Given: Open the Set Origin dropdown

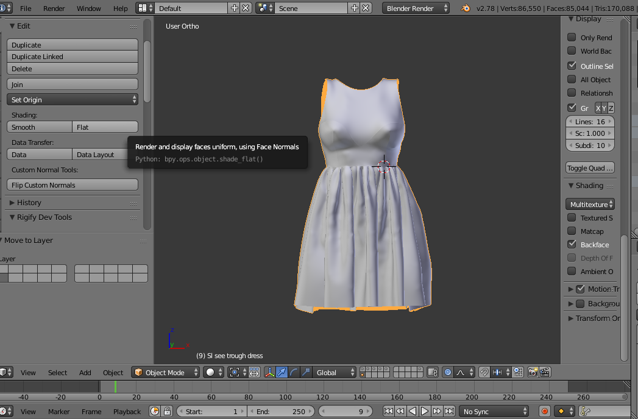Looking at the screenshot, I should [73, 100].
